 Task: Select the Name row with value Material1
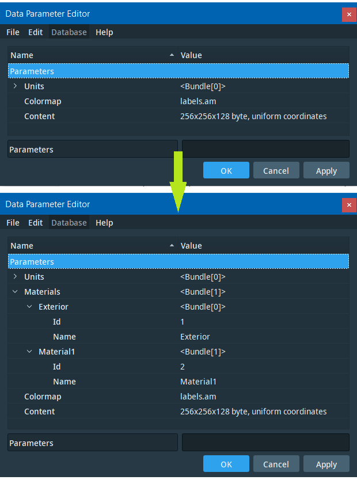64,382
